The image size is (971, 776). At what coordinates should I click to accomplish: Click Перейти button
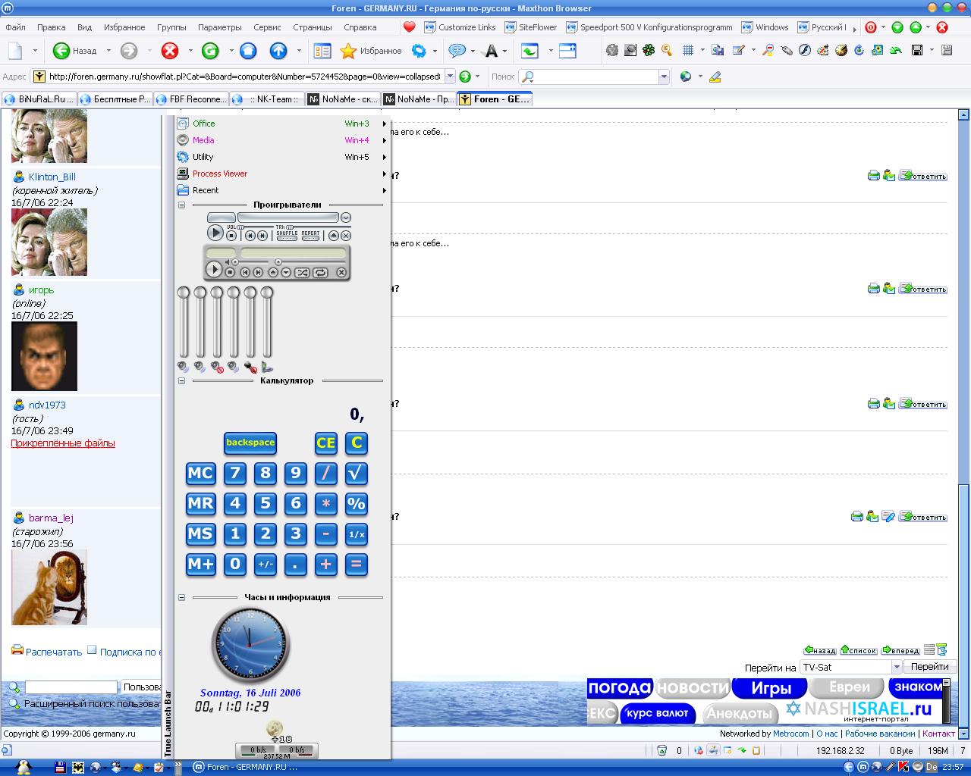click(930, 667)
